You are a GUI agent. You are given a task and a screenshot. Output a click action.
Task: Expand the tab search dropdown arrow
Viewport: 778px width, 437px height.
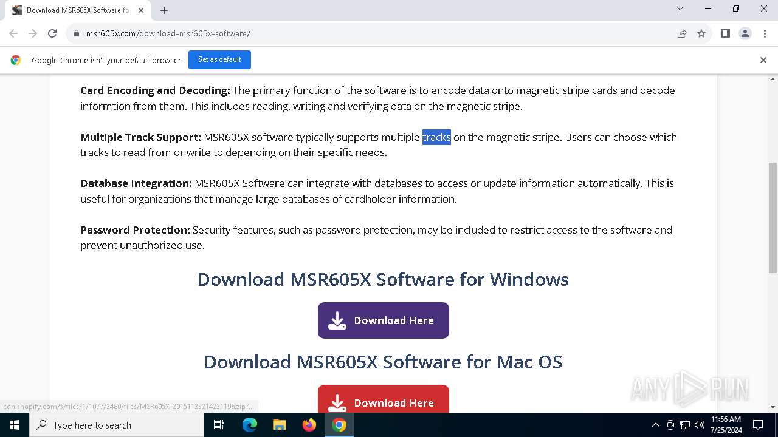click(x=680, y=8)
